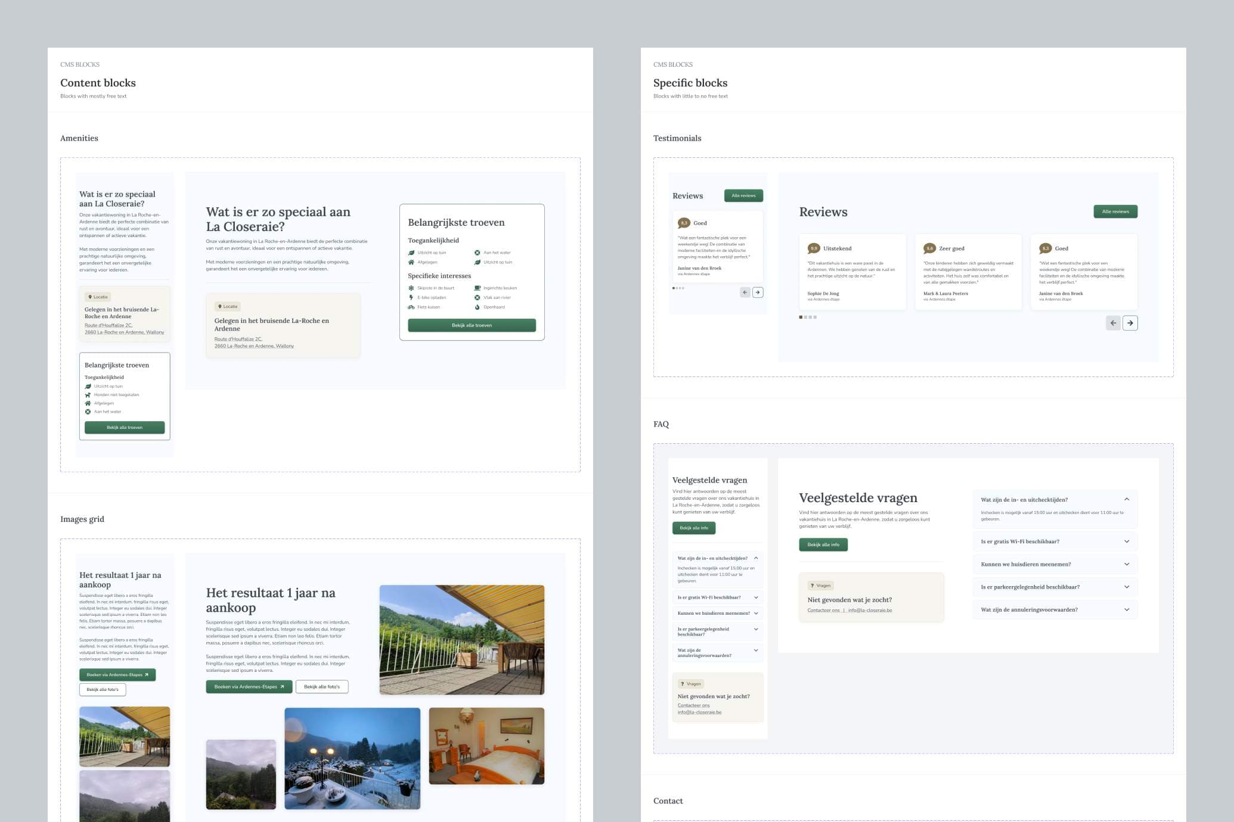Click previous arrow in large Reviews carousel
This screenshot has width=1234, height=822.
pyautogui.click(x=1113, y=323)
